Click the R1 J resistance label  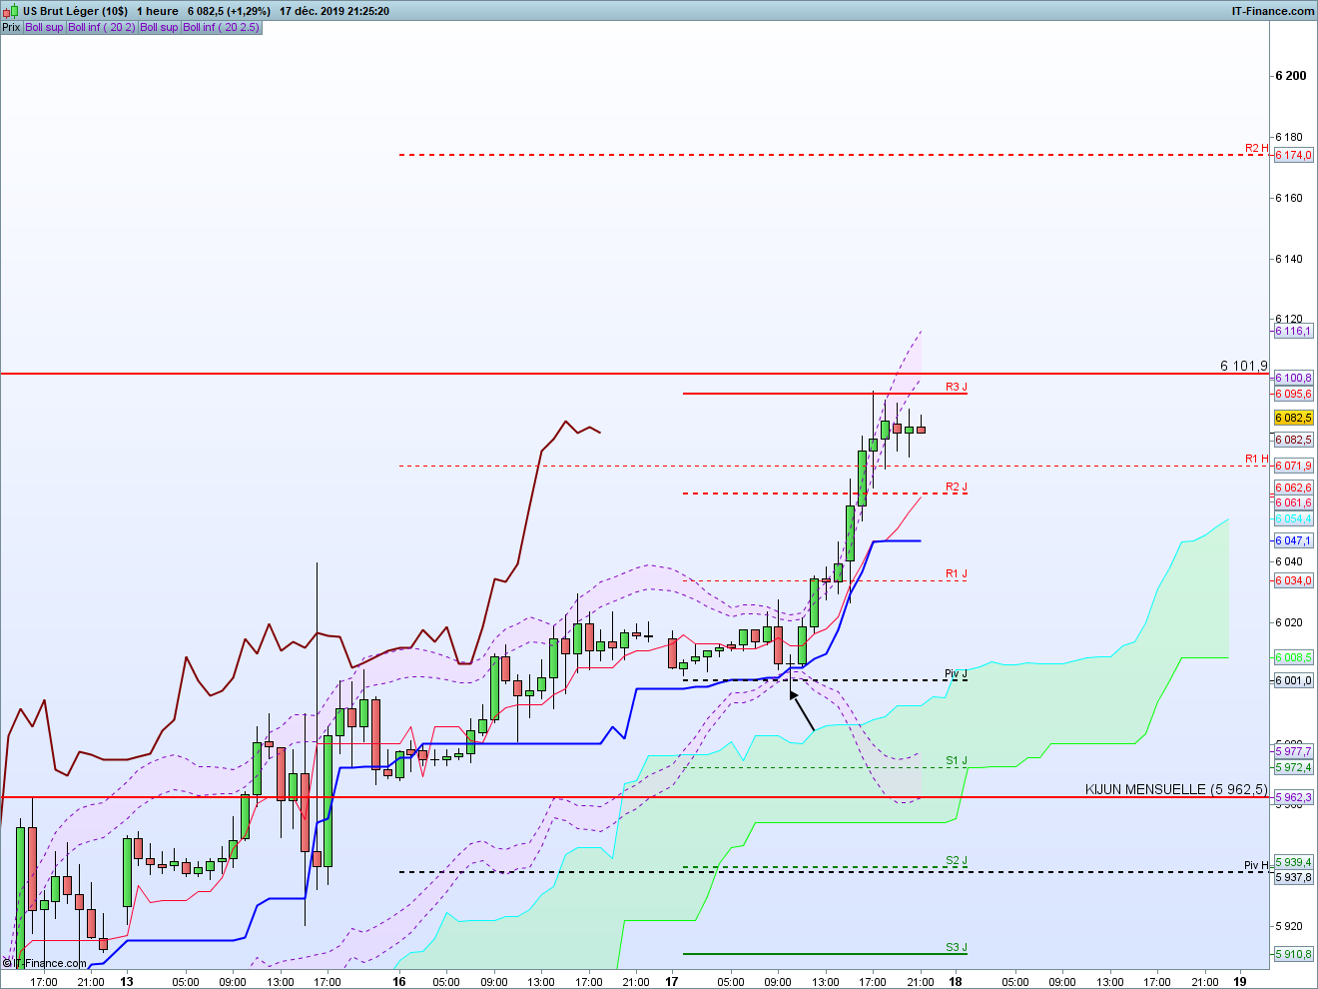point(957,573)
